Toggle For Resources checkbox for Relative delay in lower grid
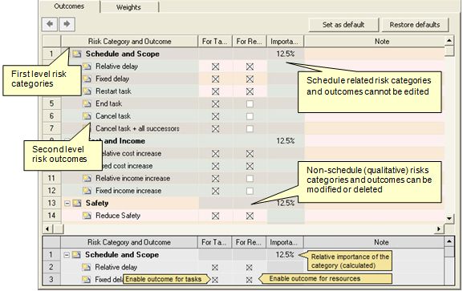463x291 pixels. [x=250, y=268]
